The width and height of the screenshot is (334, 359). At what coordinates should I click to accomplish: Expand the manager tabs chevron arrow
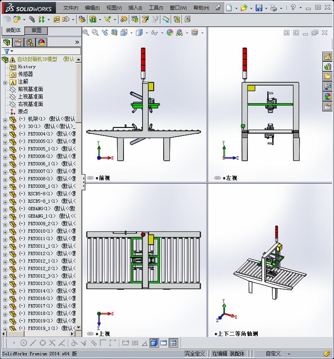click(77, 42)
